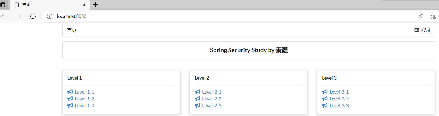Click the bullhorn icon beside Level-3-2

pos(325,99)
